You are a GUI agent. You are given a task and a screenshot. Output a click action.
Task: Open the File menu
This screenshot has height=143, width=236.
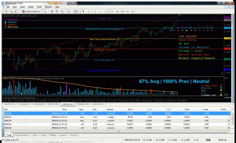pos(8,7)
